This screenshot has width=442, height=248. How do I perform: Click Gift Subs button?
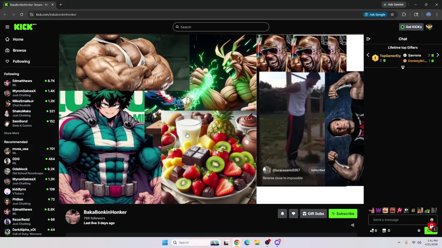(x=313, y=214)
